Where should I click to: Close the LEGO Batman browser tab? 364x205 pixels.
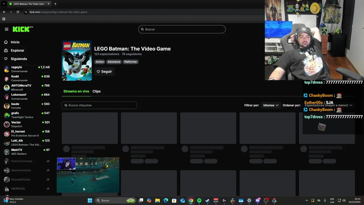(48, 4)
